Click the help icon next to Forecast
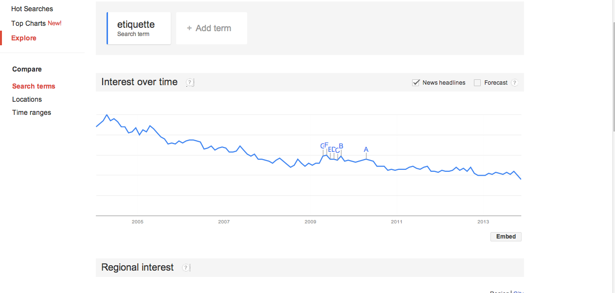Image resolution: width=615 pixels, height=293 pixels. pyautogui.click(x=514, y=83)
